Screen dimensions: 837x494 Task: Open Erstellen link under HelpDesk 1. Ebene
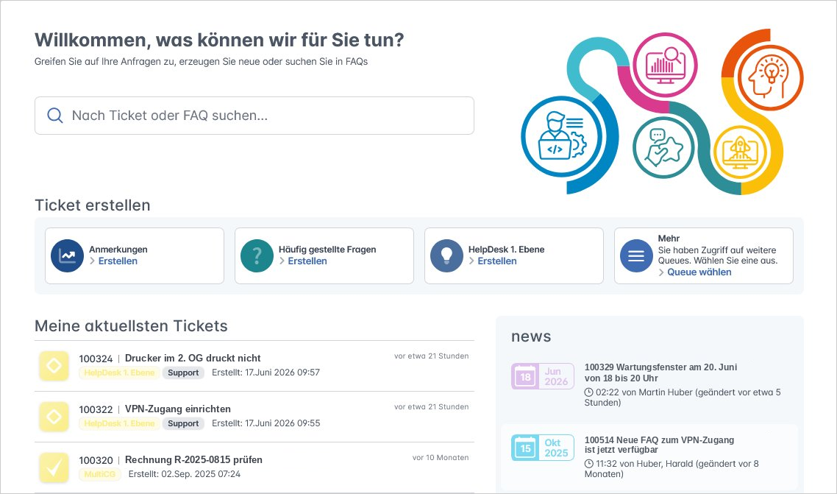coord(497,261)
